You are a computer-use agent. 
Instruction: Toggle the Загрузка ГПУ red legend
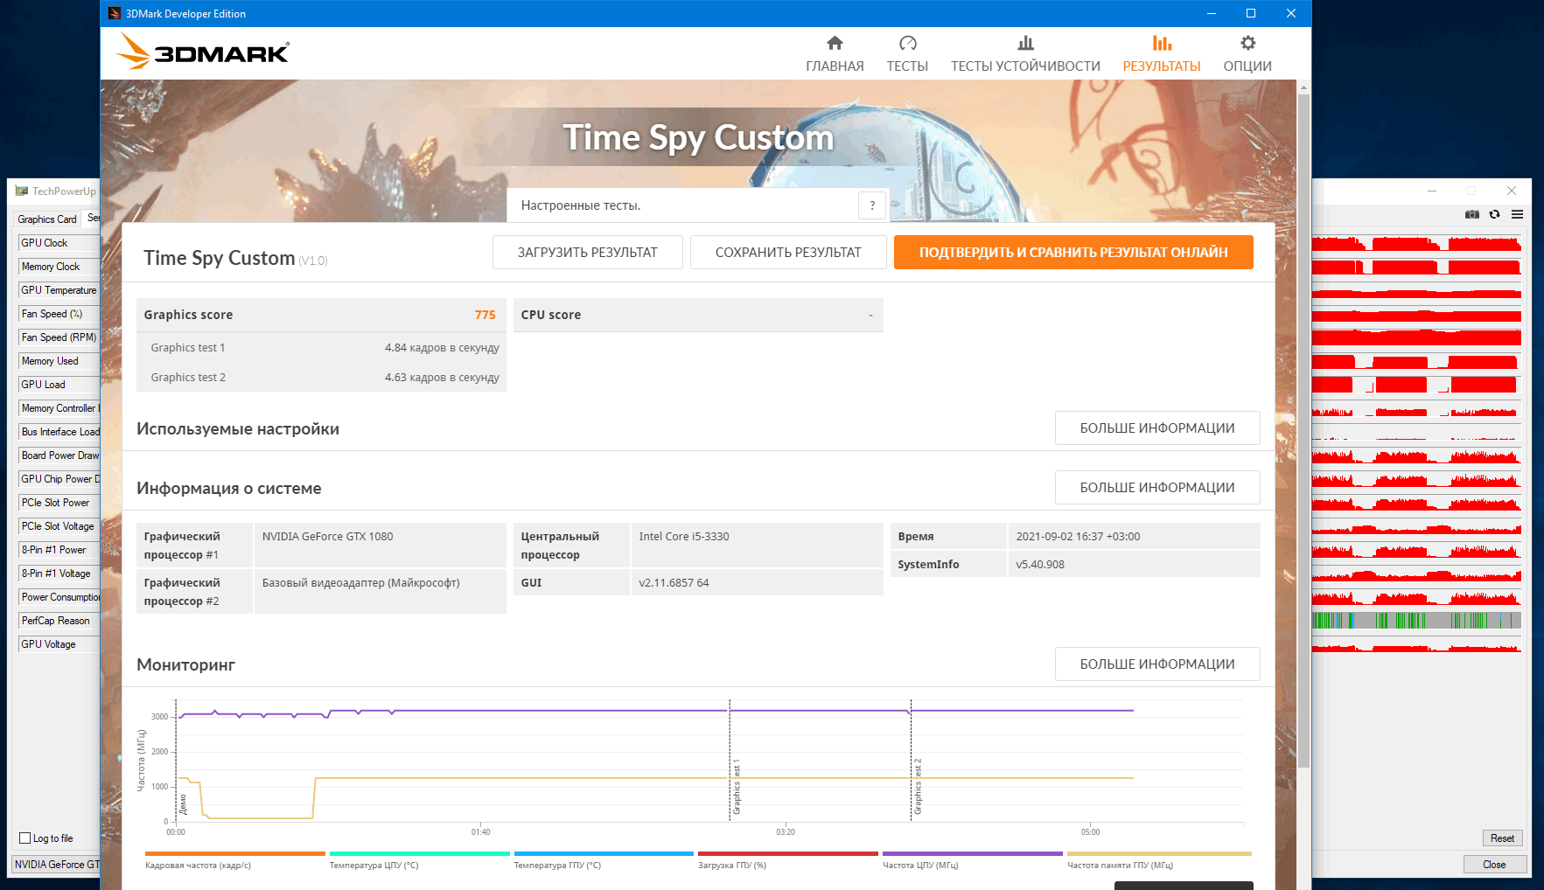(787, 859)
